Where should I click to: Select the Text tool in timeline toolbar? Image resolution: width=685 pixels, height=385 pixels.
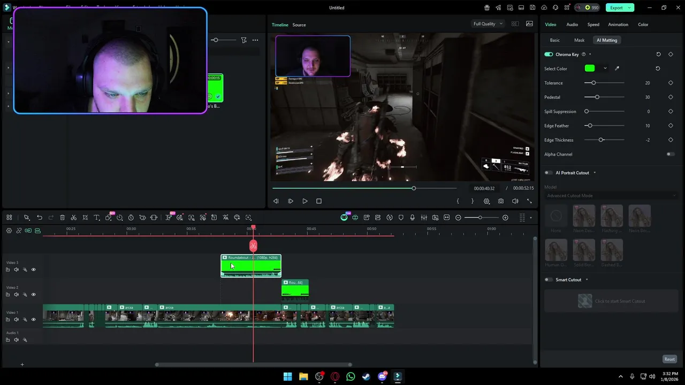click(x=97, y=218)
